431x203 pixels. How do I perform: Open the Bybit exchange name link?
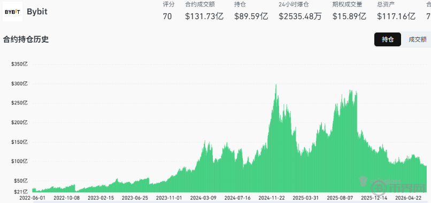(x=37, y=12)
